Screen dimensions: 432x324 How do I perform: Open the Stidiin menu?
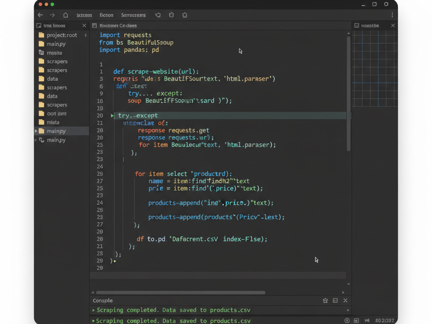coord(84,15)
